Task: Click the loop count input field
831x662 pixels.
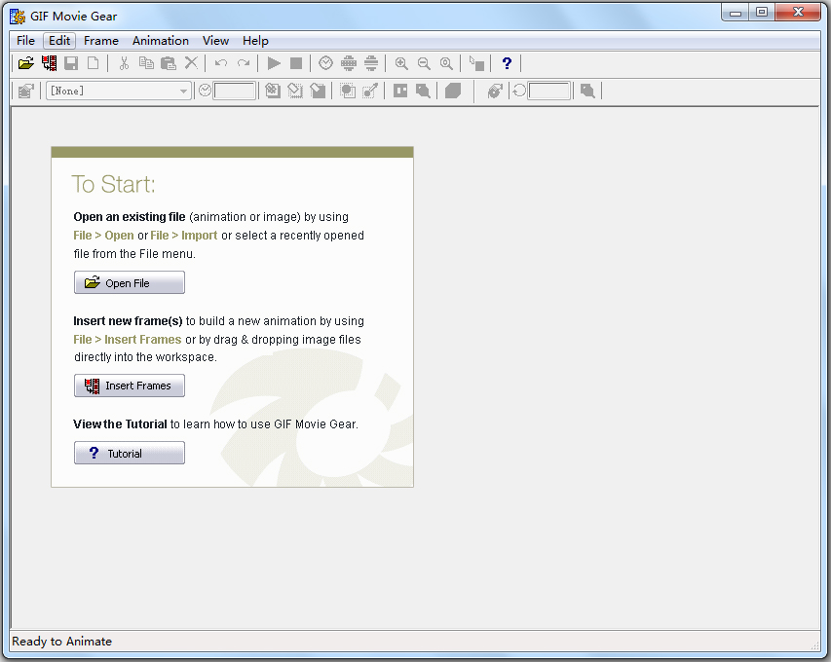Action: point(549,92)
